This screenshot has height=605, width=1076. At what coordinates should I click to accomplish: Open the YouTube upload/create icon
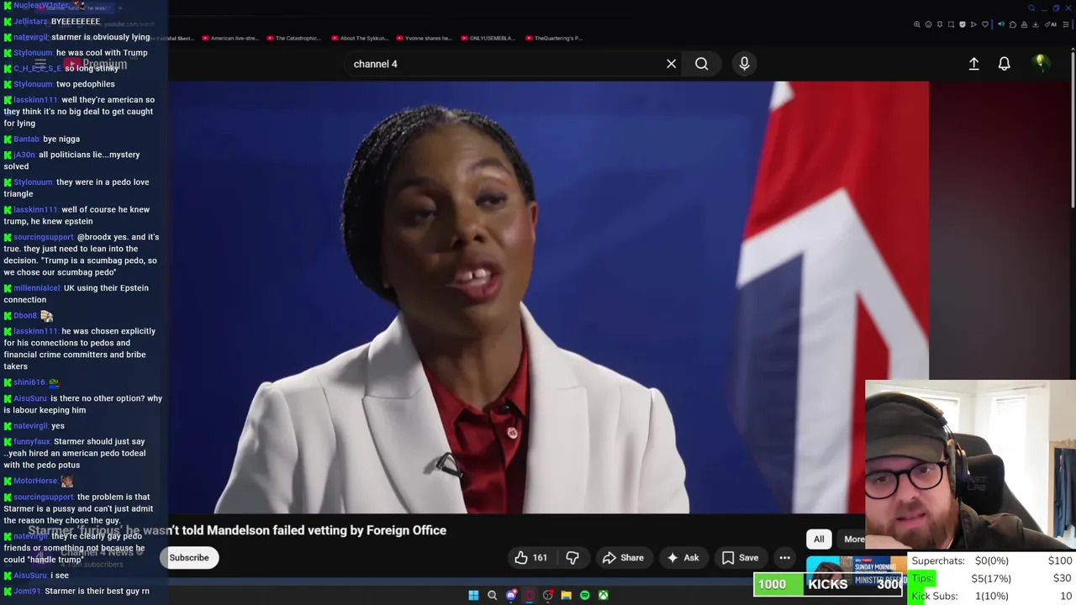(x=973, y=64)
